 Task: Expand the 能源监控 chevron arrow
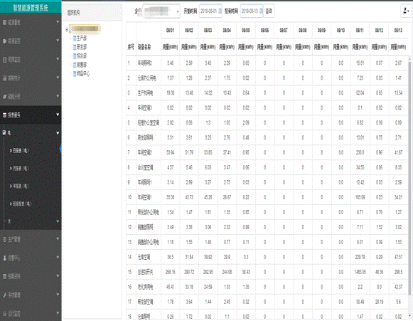click(x=58, y=41)
